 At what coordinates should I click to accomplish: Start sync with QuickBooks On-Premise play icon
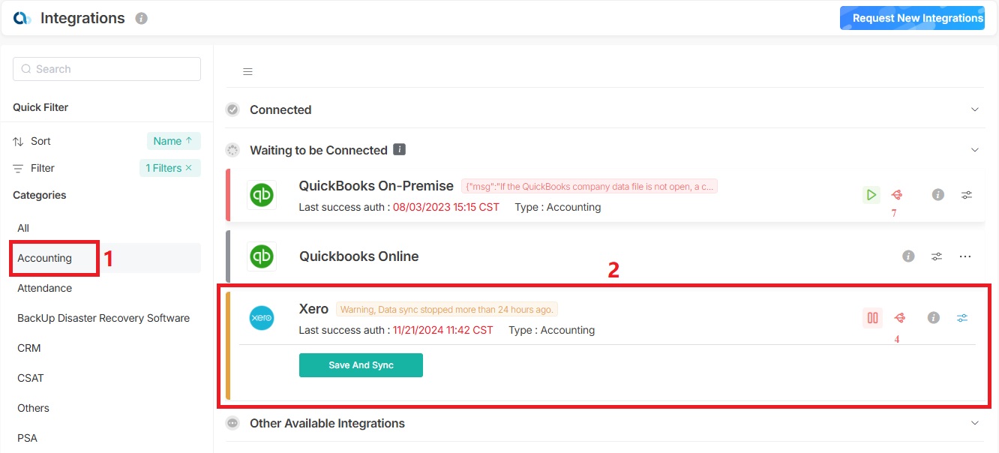(871, 195)
